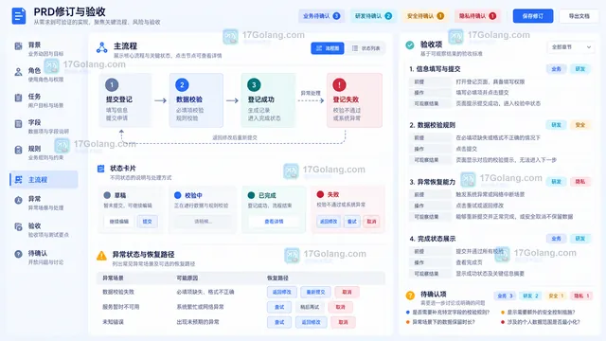Click the 研发 2 count badge in 待确认项
606x341 pixels.
530,296
